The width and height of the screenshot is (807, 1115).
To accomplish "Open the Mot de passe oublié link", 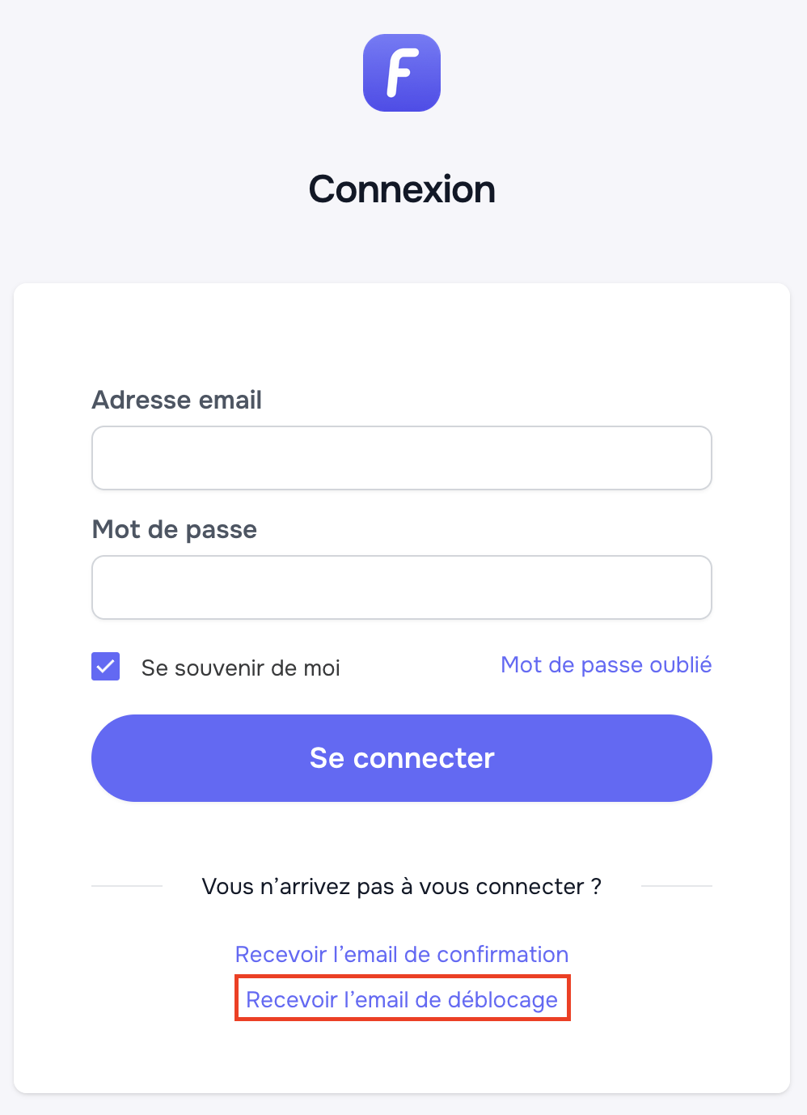I will click(606, 665).
